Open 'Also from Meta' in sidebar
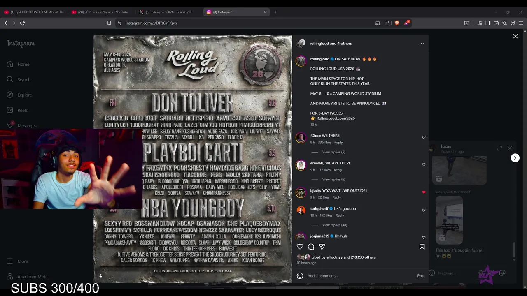 (x=27, y=277)
